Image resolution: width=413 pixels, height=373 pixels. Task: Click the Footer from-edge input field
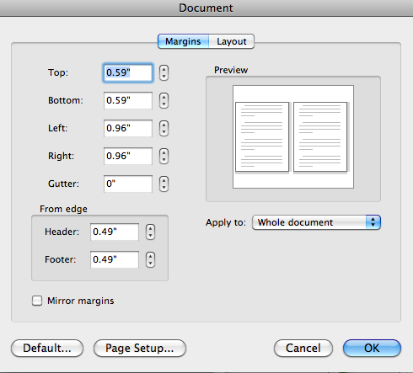click(115, 259)
